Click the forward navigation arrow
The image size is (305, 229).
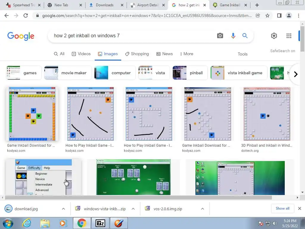(16, 16)
